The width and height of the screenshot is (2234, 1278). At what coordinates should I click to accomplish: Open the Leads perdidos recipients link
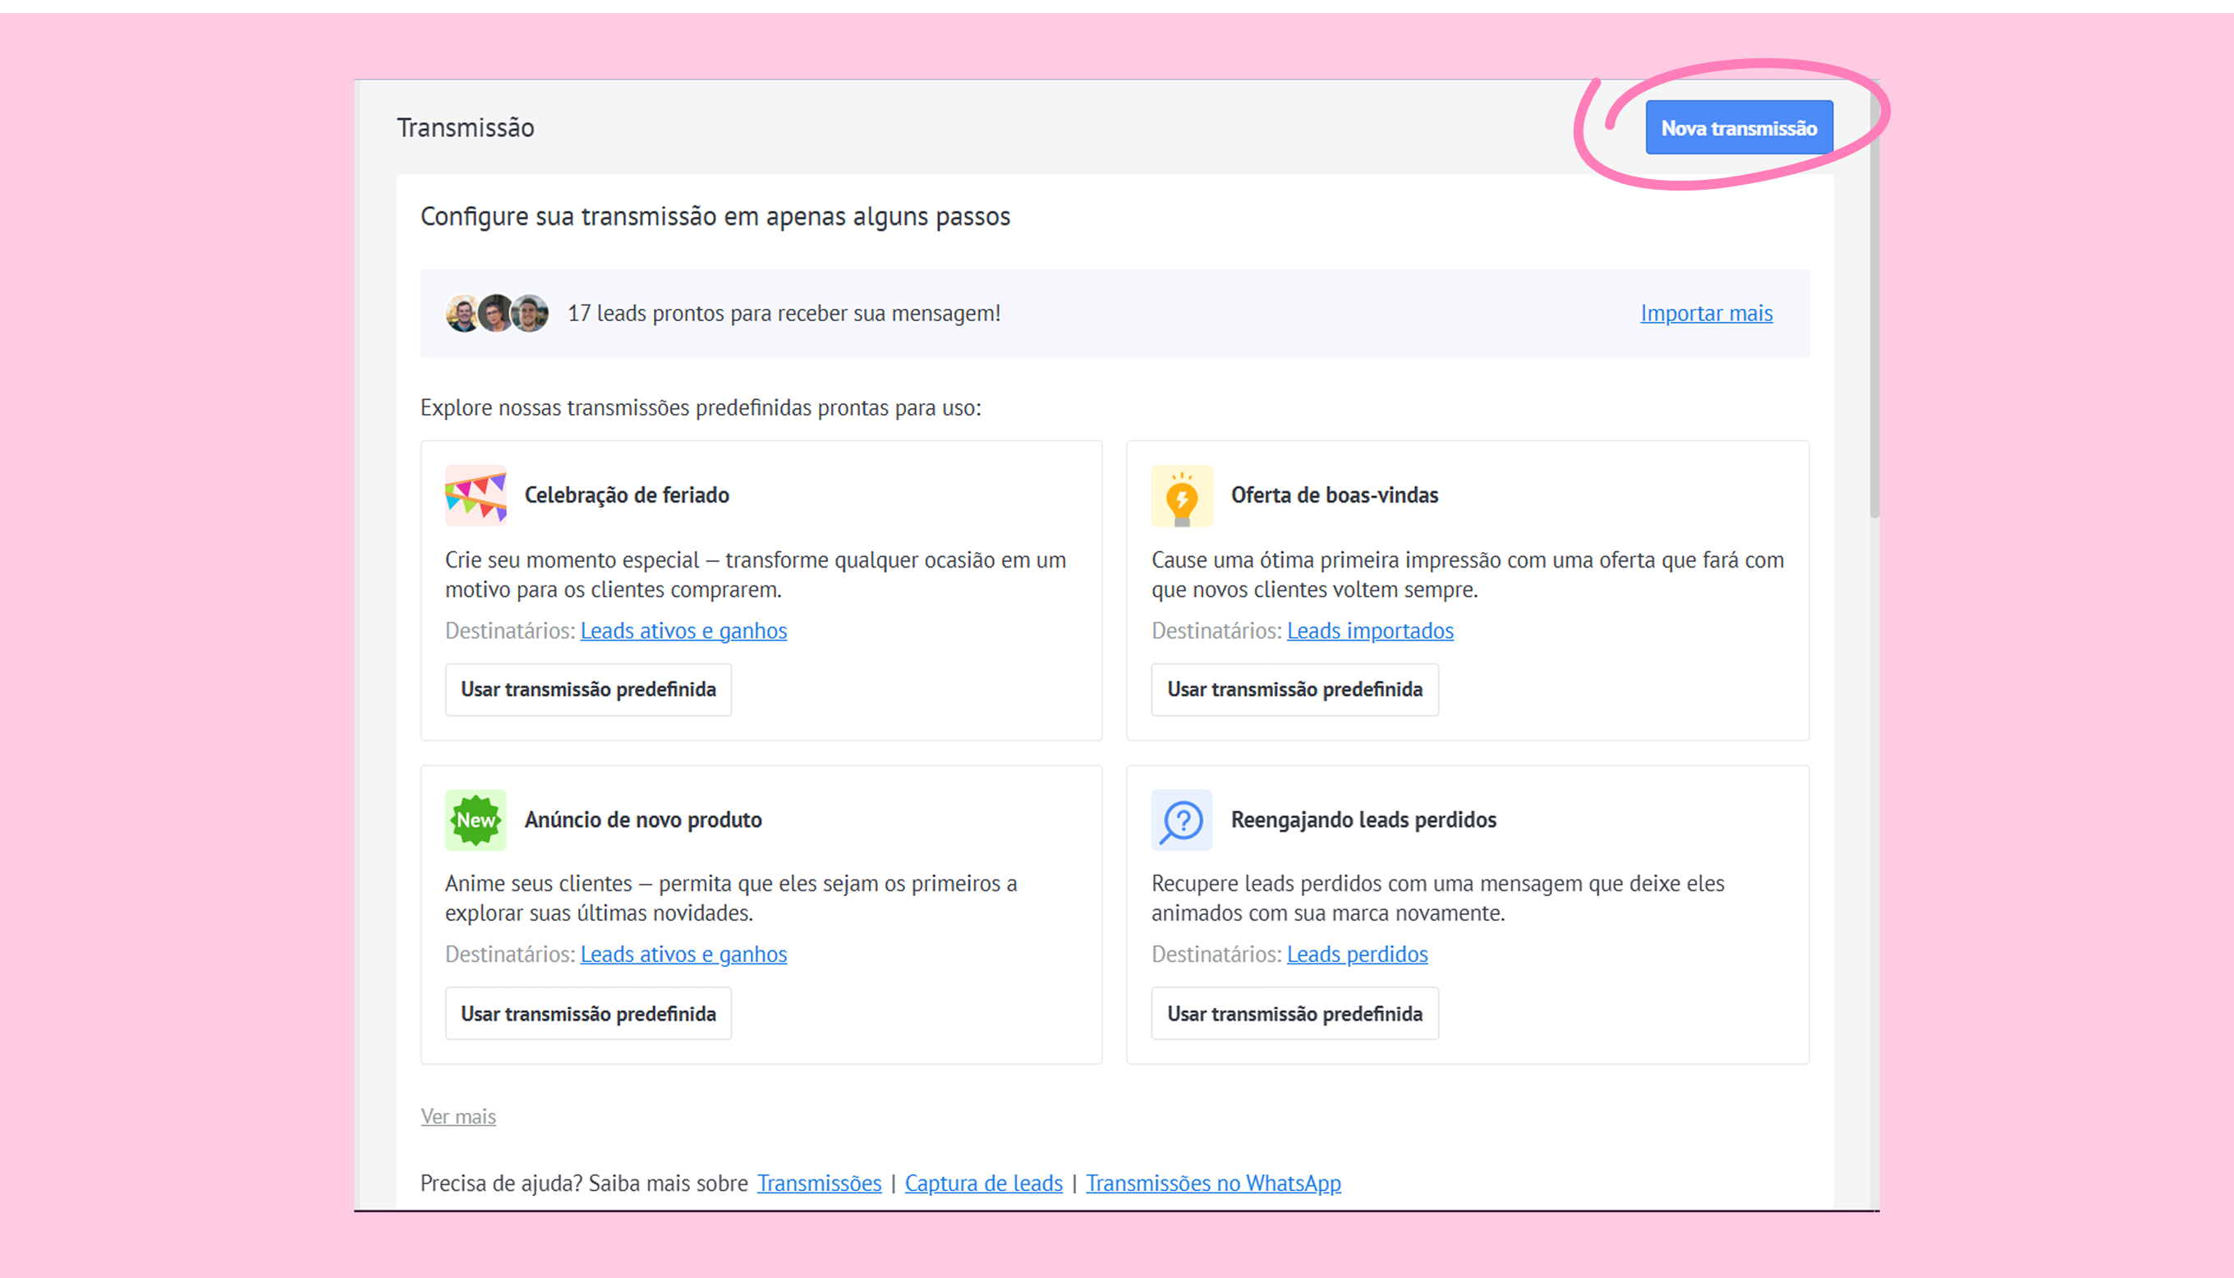pyautogui.click(x=1357, y=954)
